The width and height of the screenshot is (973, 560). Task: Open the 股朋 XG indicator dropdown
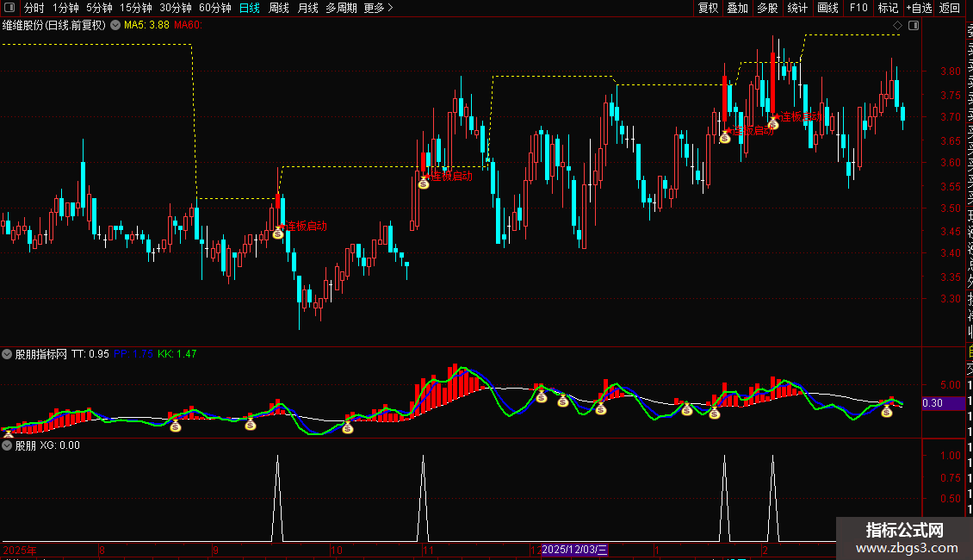[x=7, y=445]
